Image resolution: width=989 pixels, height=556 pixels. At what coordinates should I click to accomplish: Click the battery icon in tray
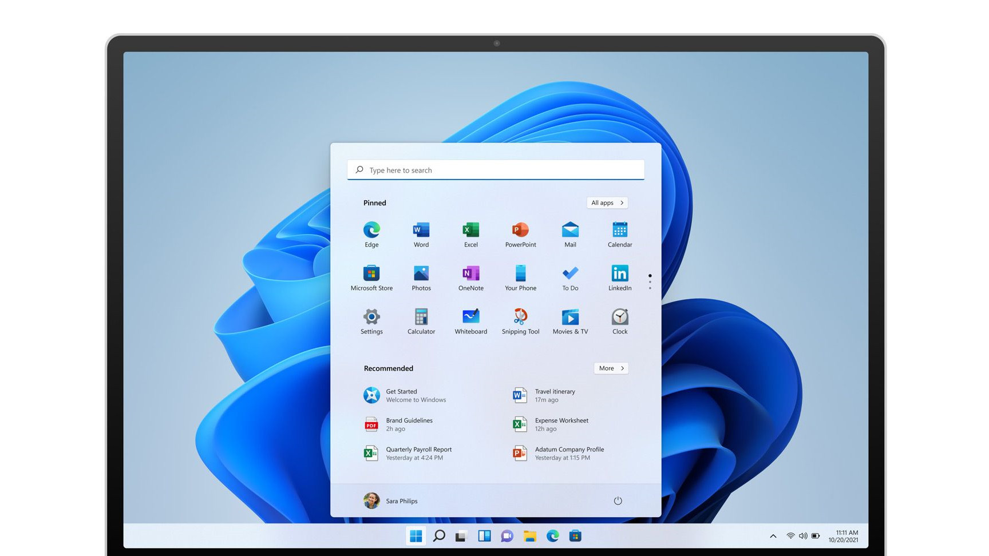point(816,536)
